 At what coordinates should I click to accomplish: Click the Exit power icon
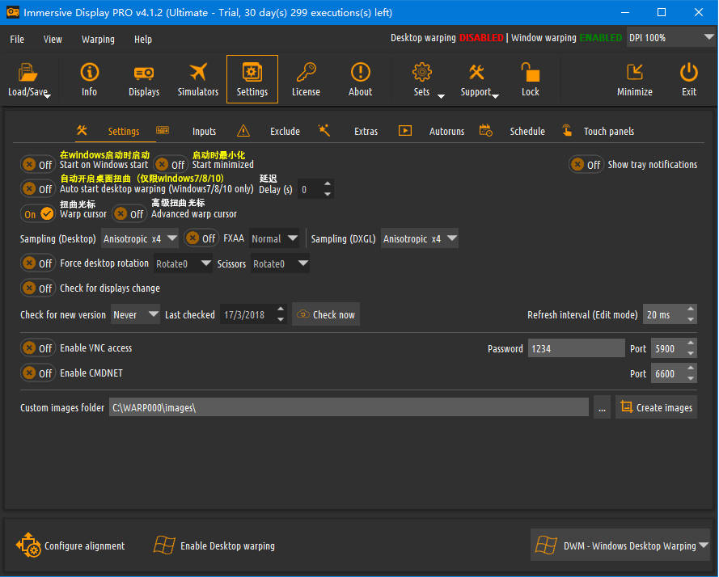689,73
